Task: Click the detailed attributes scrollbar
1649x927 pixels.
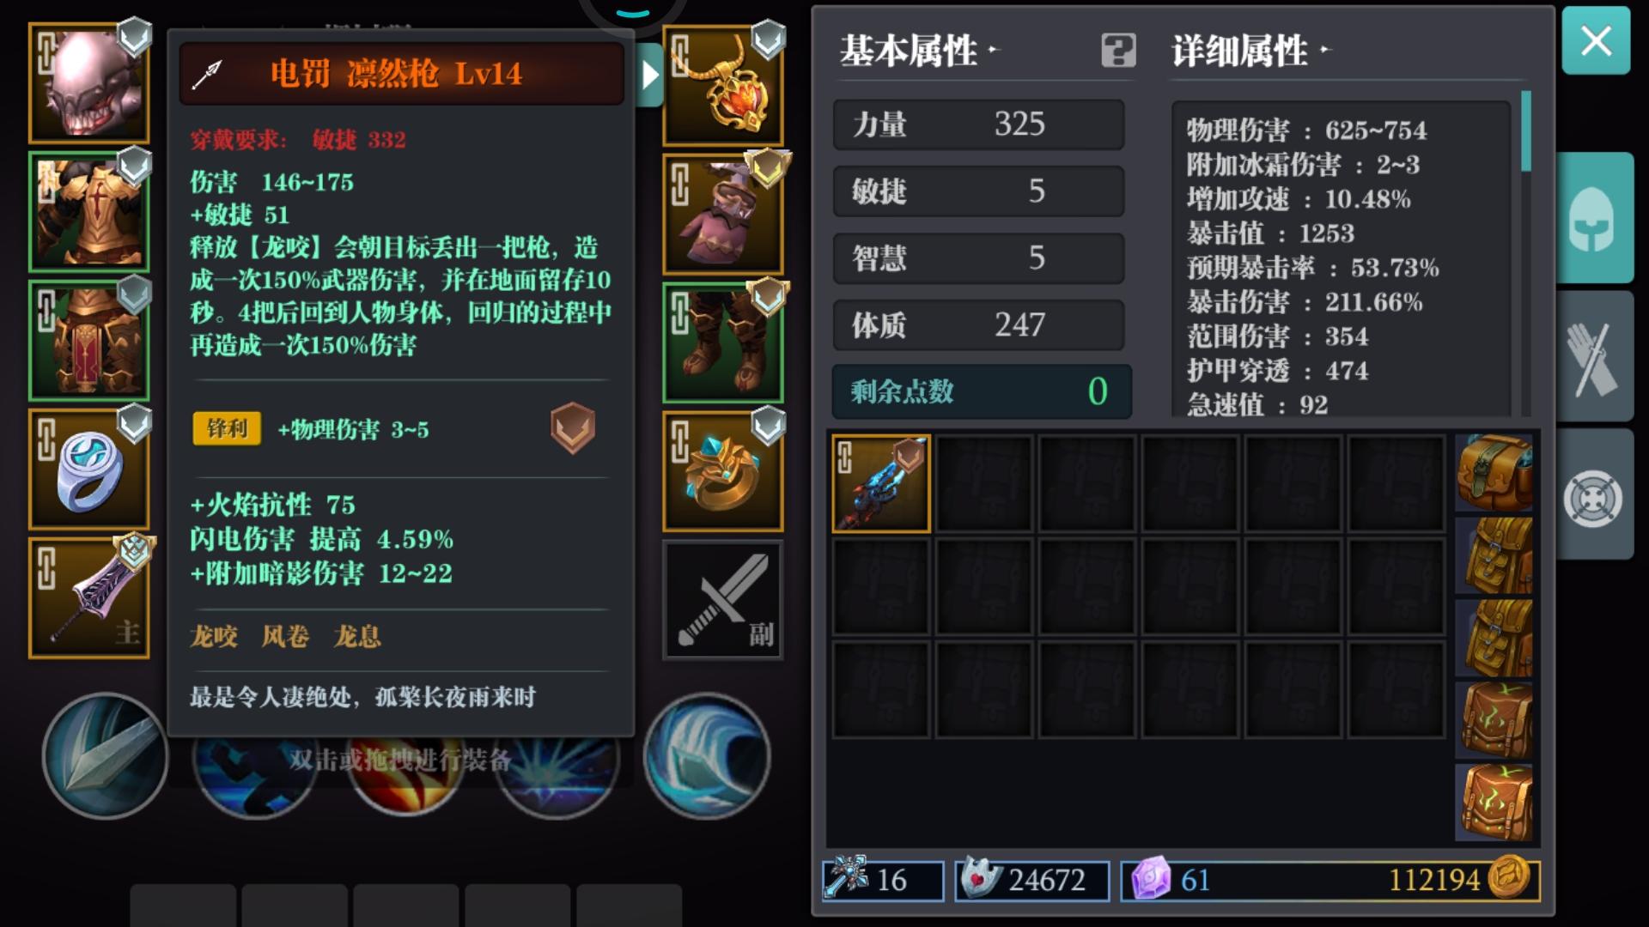Action: pos(1526,253)
